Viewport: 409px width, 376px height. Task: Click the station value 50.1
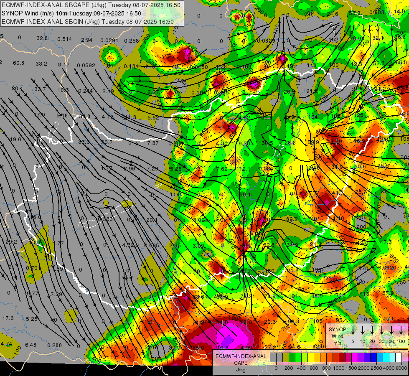pos(245,194)
